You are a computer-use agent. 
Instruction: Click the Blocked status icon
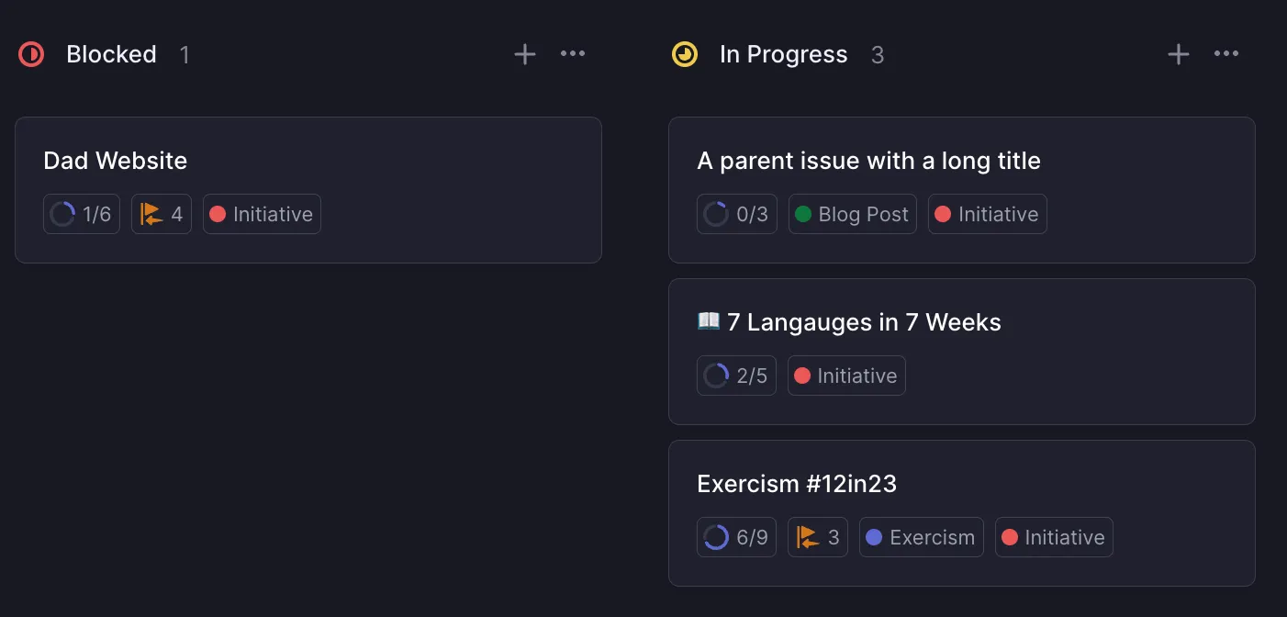[31, 55]
